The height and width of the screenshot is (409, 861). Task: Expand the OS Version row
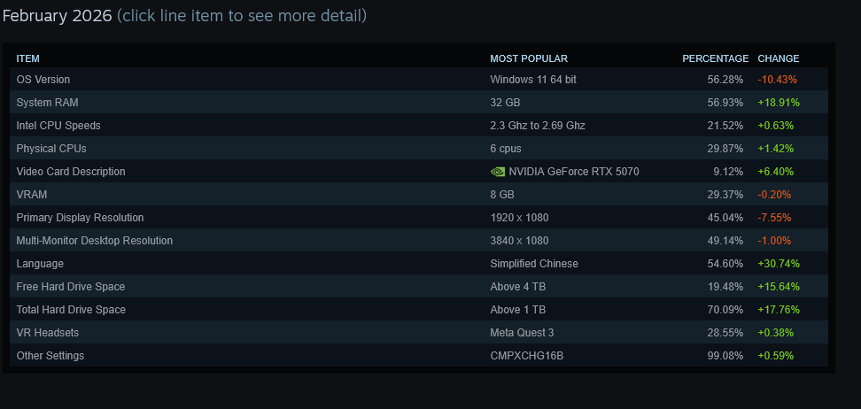point(43,80)
